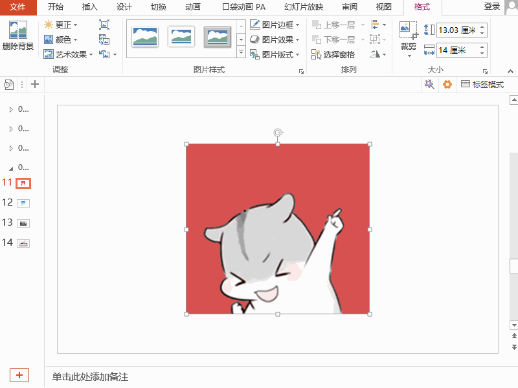Screen dimensions: 518x388
Task: Click the red add slide plus button
Action: (x=19, y=375)
